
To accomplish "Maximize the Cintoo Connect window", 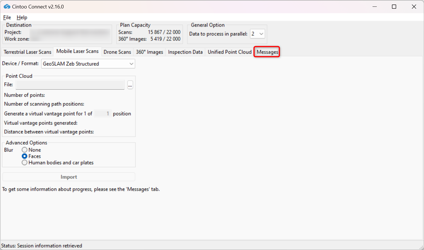I will tap(394, 6).
